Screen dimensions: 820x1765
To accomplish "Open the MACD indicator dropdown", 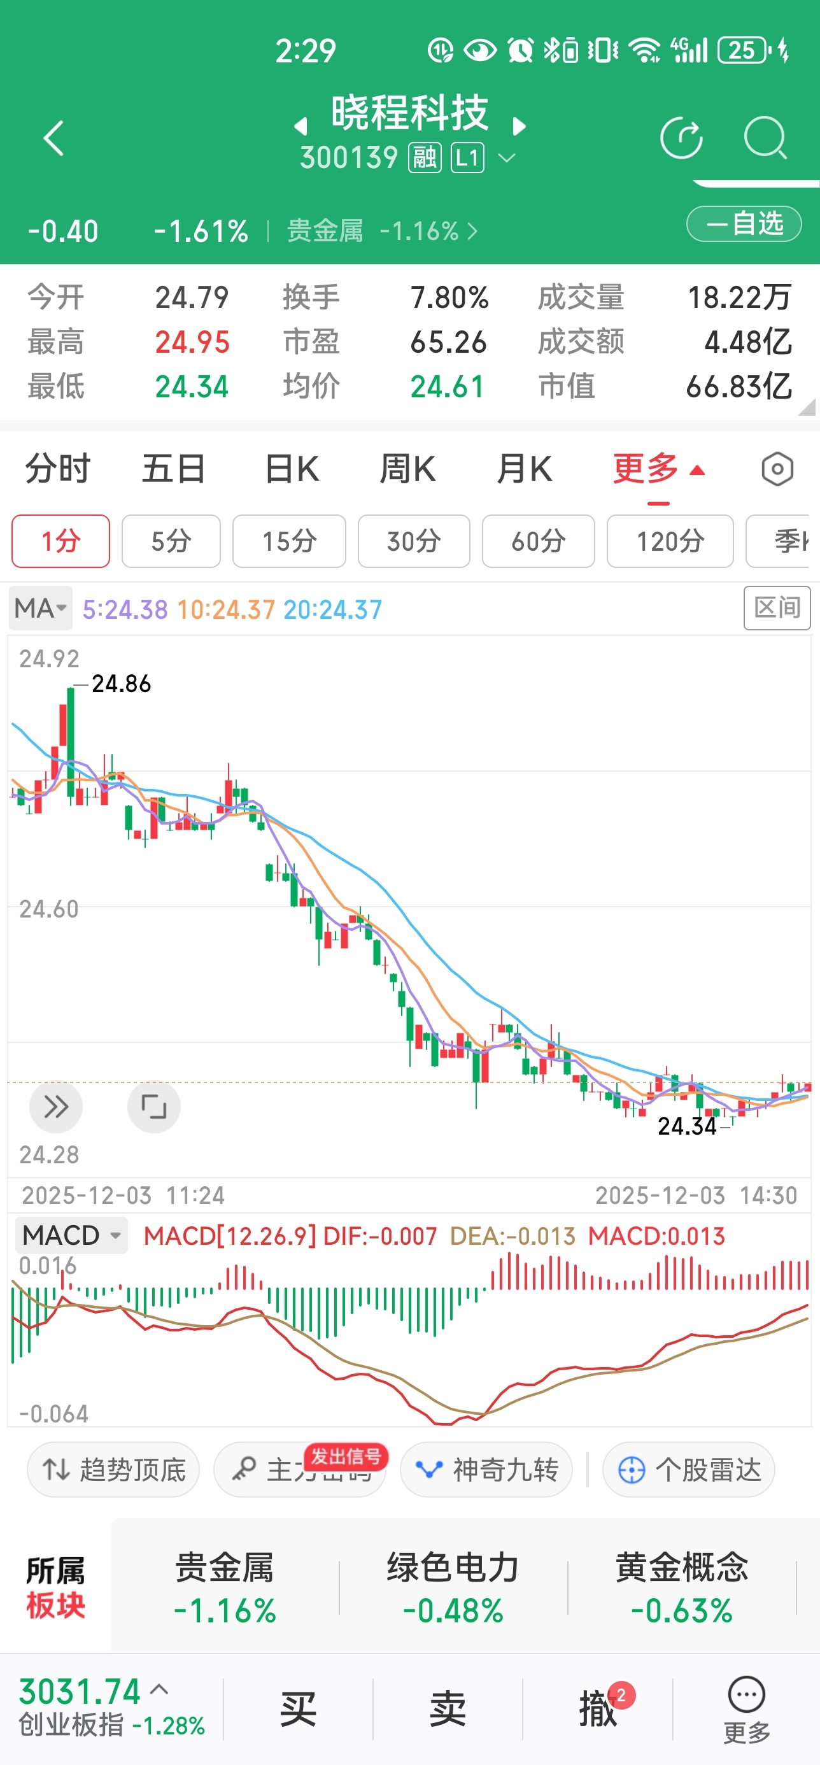I will 71,1235.
